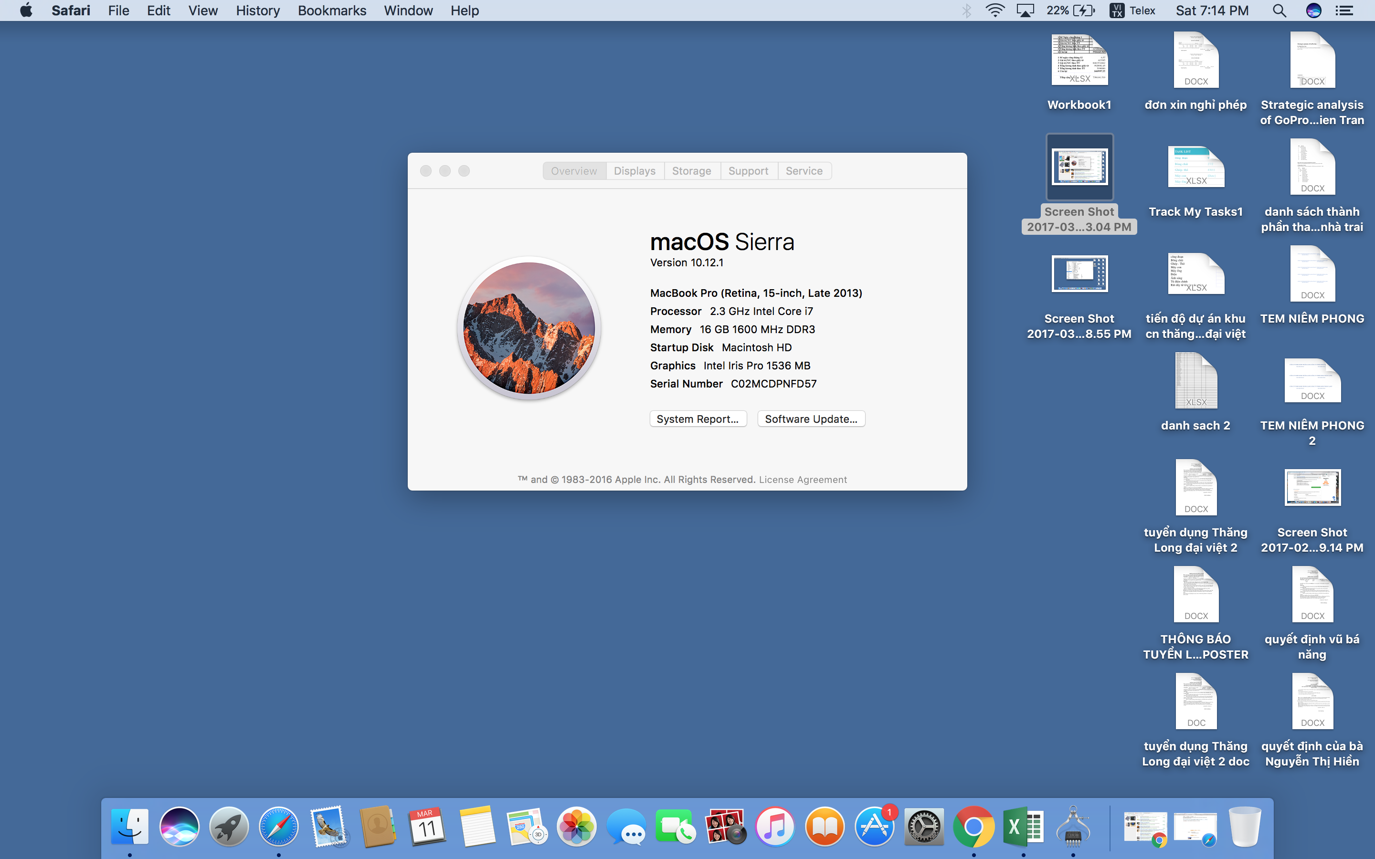Switch to the Support tab

[748, 171]
